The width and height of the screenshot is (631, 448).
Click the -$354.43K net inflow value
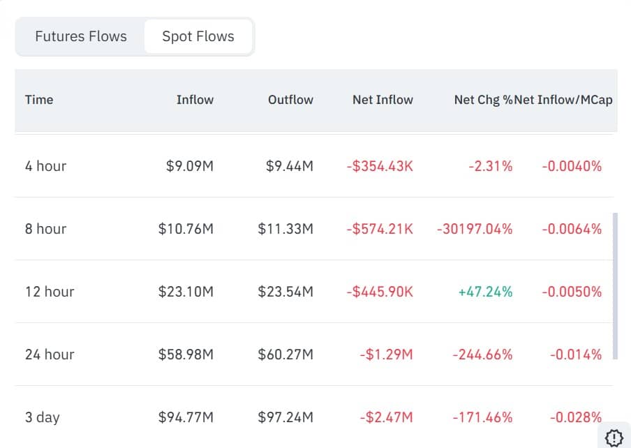tap(380, 166)
